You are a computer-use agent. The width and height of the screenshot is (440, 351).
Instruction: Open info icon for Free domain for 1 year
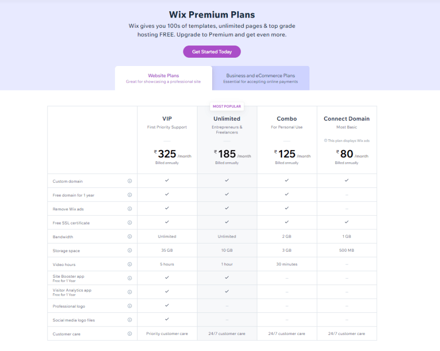click(130, 195)
